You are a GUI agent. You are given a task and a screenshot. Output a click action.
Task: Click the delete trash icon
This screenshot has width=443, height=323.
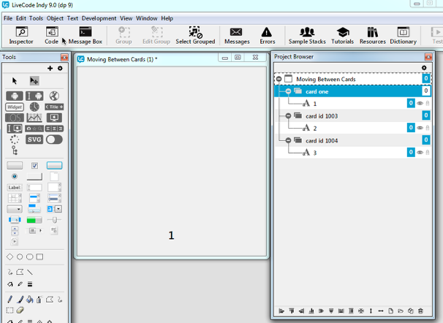pyautogui.click(x=420, y=311)
